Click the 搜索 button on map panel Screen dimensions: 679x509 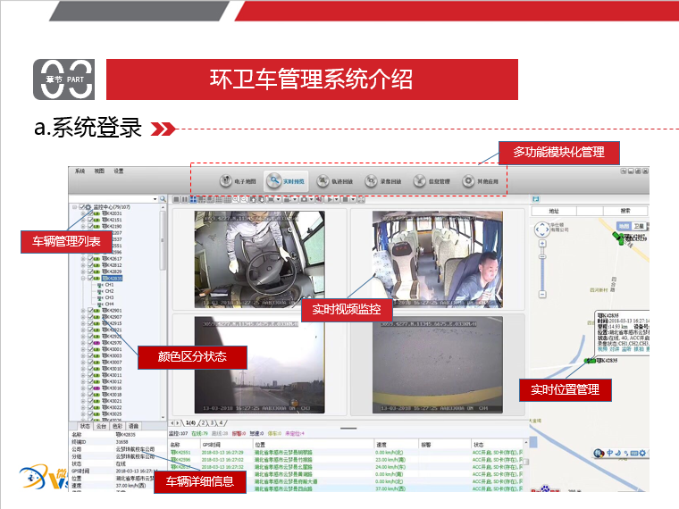tap(624, 210)
